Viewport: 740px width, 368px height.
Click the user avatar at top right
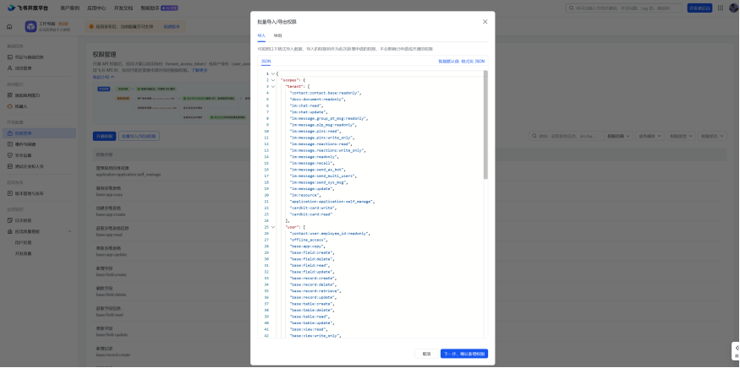point(733,8)
